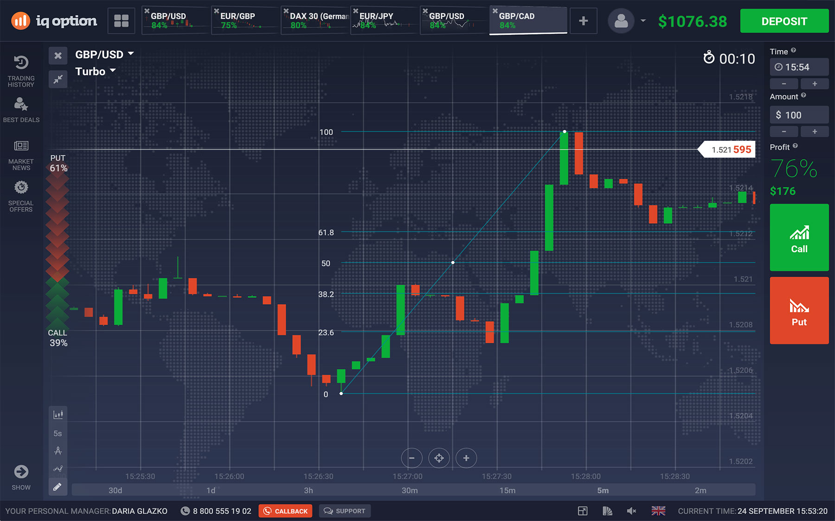835x521 pixels.
Task: Click the Fibonacci 61.8 level label
Action: pos(326,232)
